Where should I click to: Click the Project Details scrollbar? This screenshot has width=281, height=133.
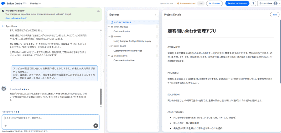tap(280, 52)
